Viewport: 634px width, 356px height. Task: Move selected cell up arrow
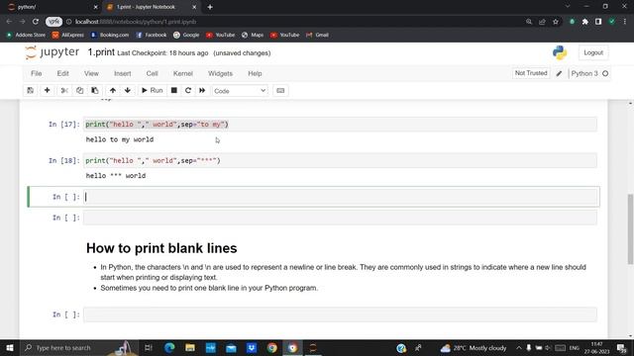pos(113,90)
